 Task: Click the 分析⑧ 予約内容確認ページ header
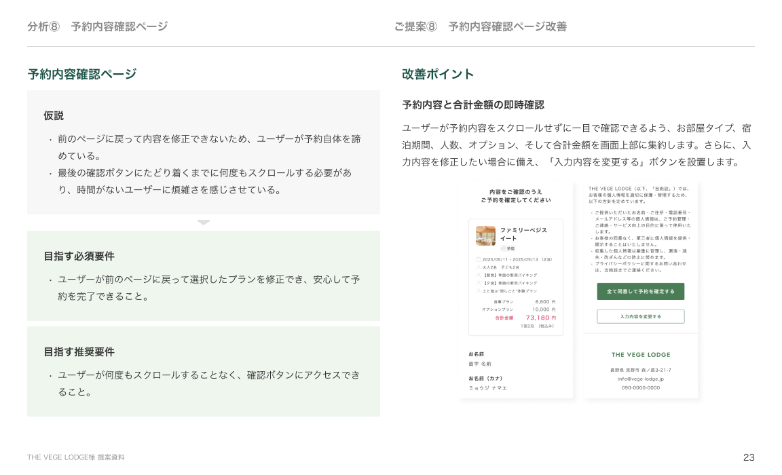pos(97,26)
